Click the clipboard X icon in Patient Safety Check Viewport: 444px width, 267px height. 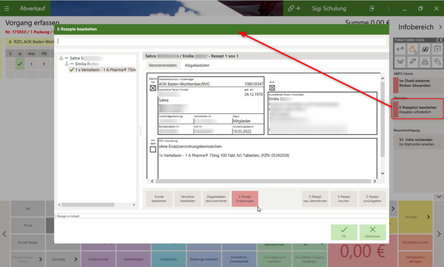click(437, 49)
